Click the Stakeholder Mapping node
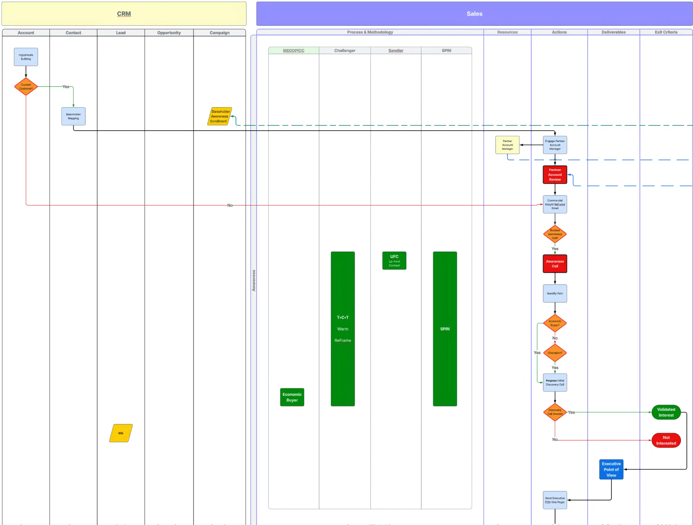This screenshot has height=525, width=693. (73, 116)
